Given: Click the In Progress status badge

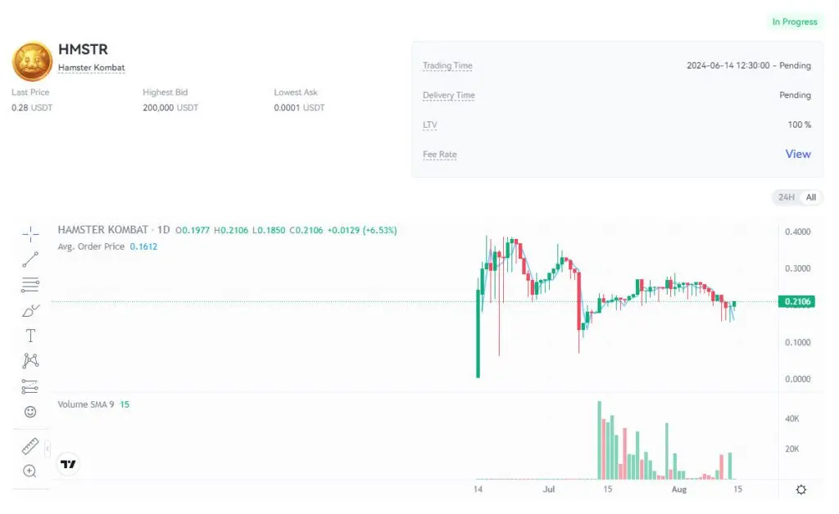Looking at the screenshot, I should click(x=794, y=22).
